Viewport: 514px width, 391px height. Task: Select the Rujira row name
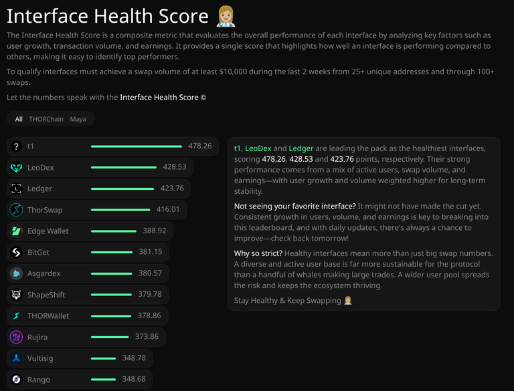[37, 338]
